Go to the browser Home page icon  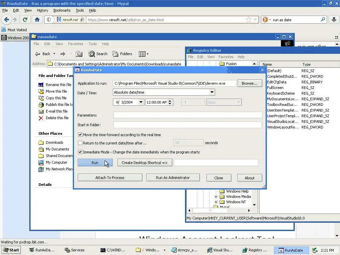click(x=37, y=20)
